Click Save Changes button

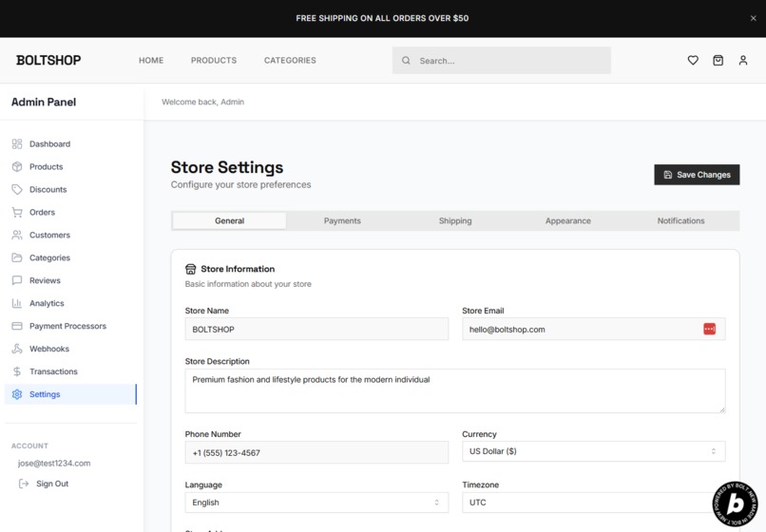(697, 175)
